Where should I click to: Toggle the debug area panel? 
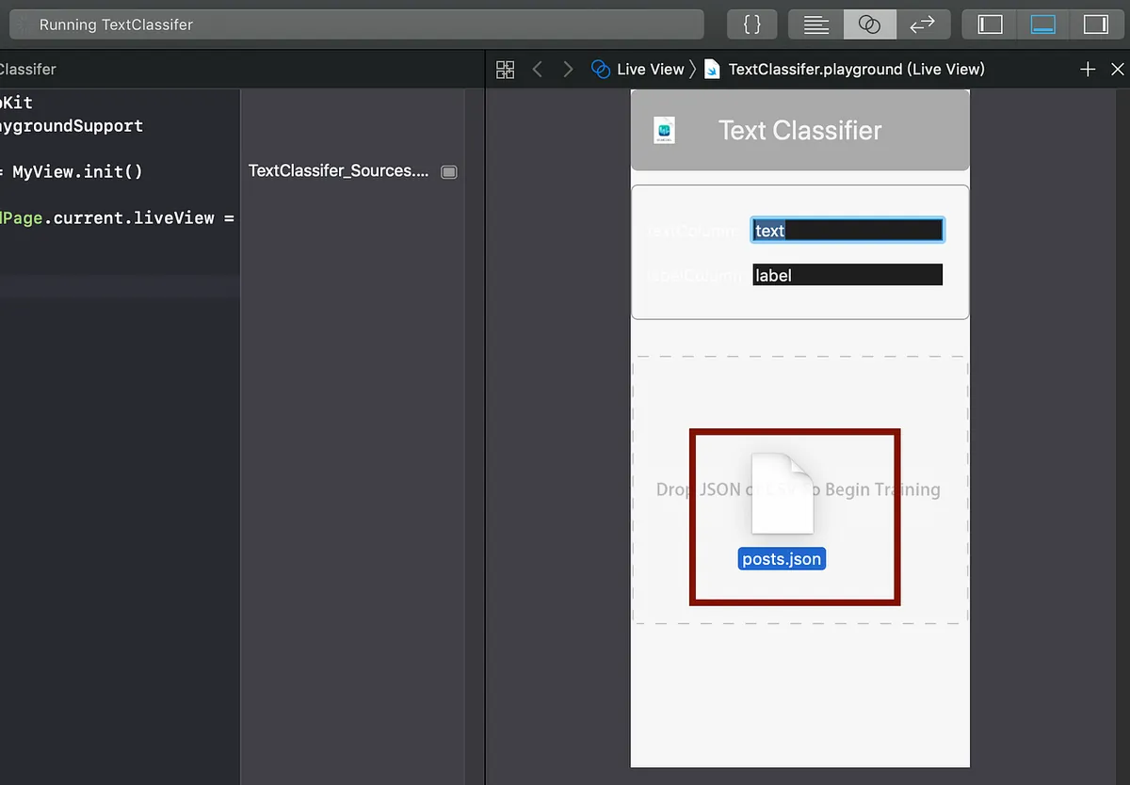1042,24
